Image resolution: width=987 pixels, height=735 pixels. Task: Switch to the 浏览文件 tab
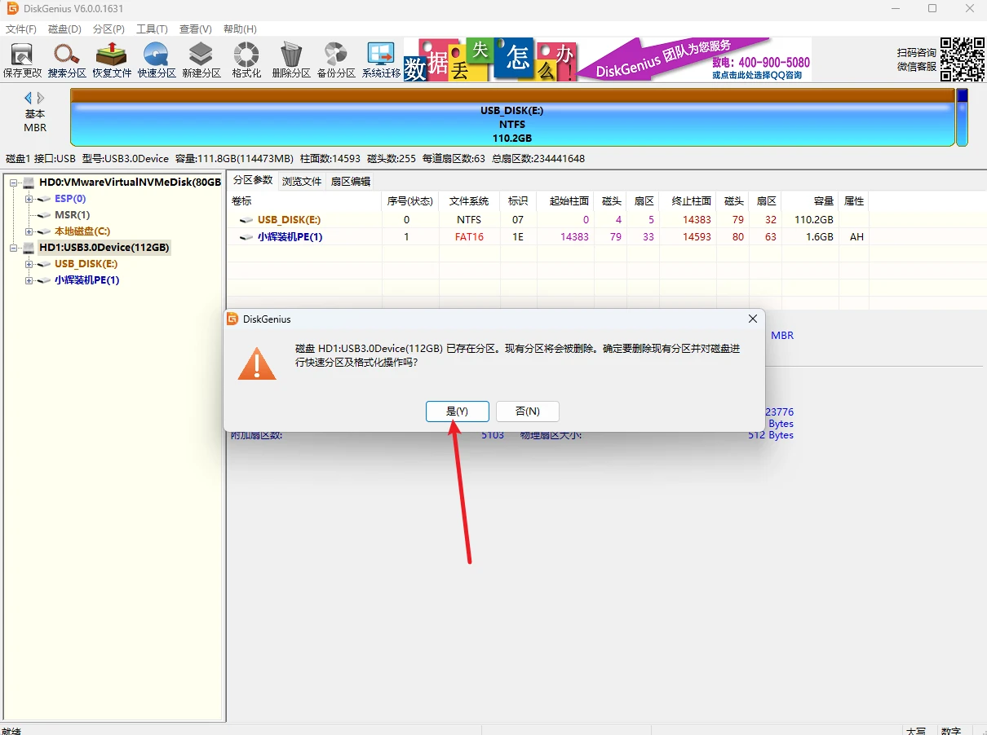pyautogui.click(x=302, y=182)
